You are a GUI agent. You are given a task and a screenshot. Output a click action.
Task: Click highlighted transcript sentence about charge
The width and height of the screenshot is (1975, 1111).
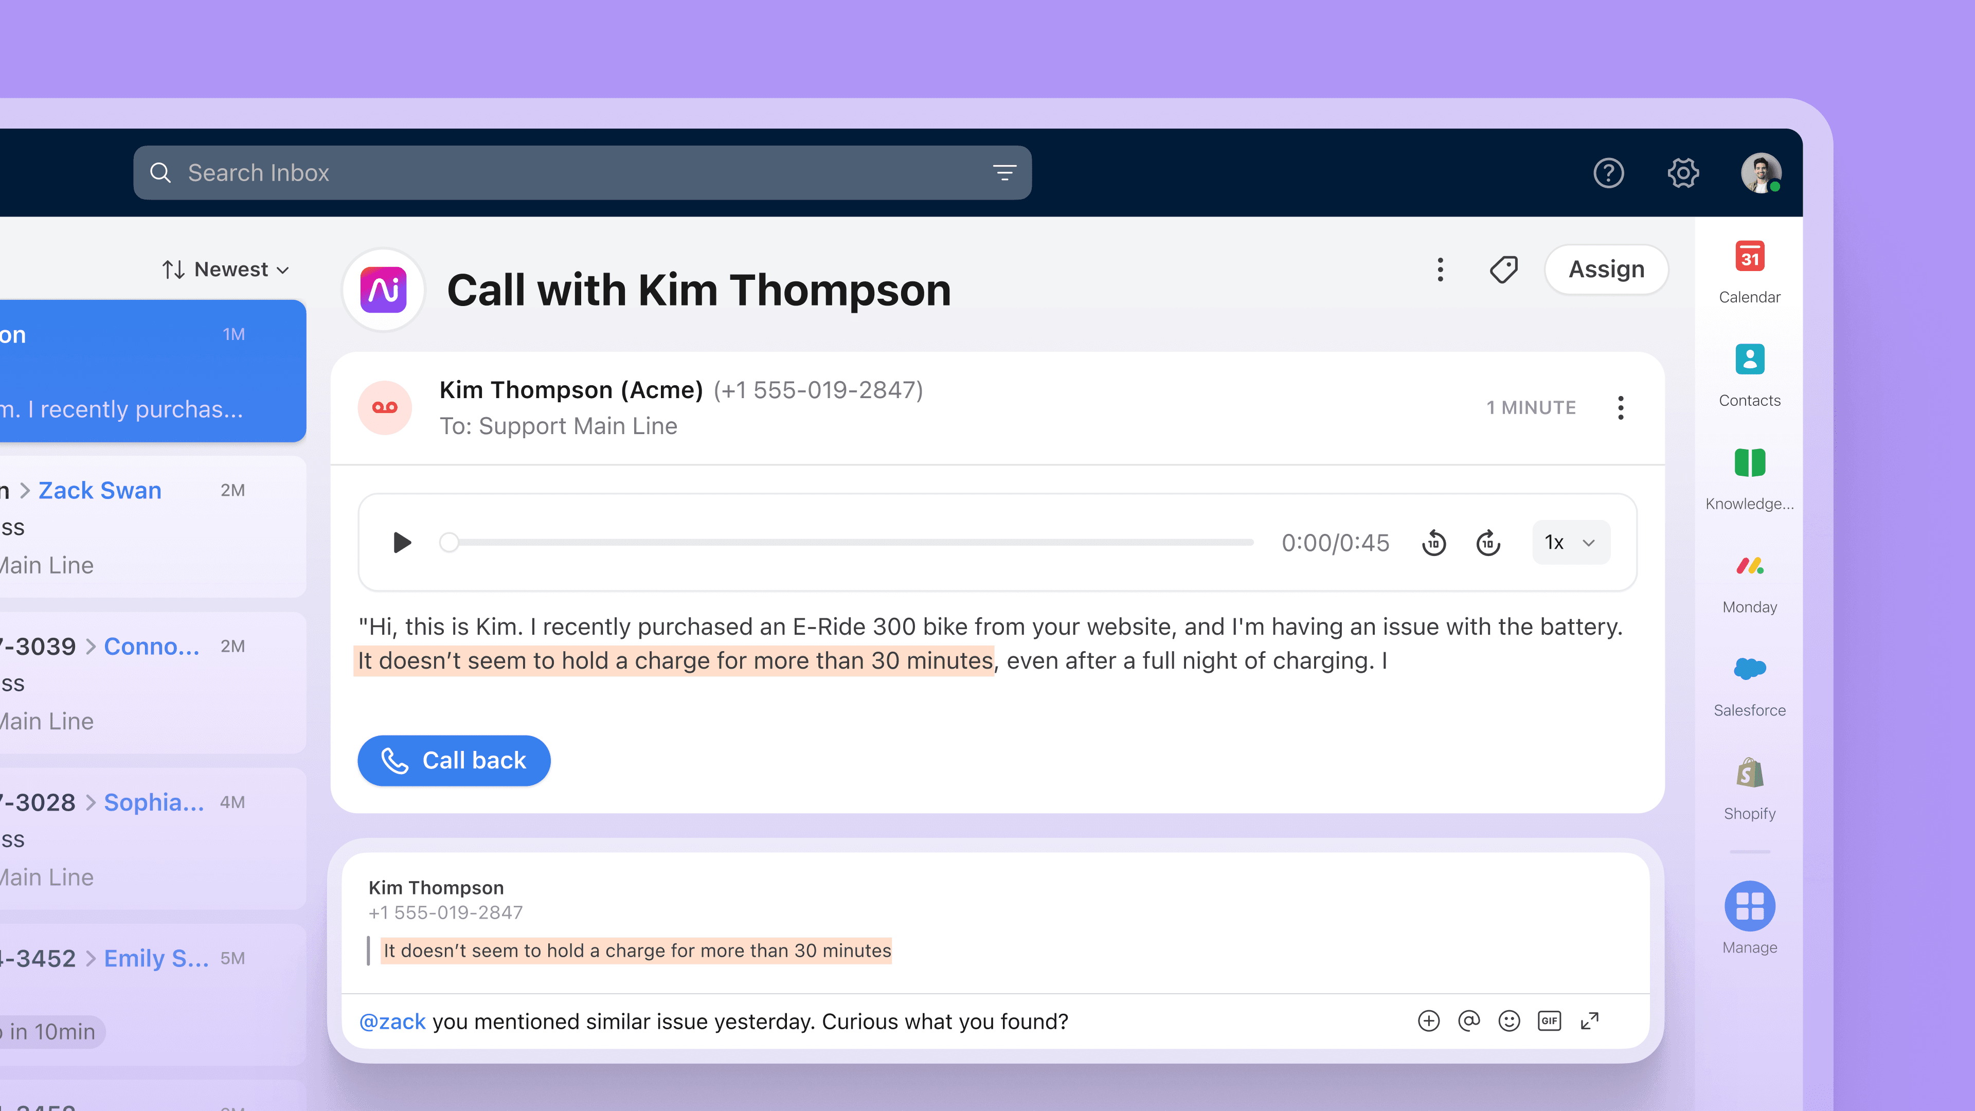click(675, 660)
